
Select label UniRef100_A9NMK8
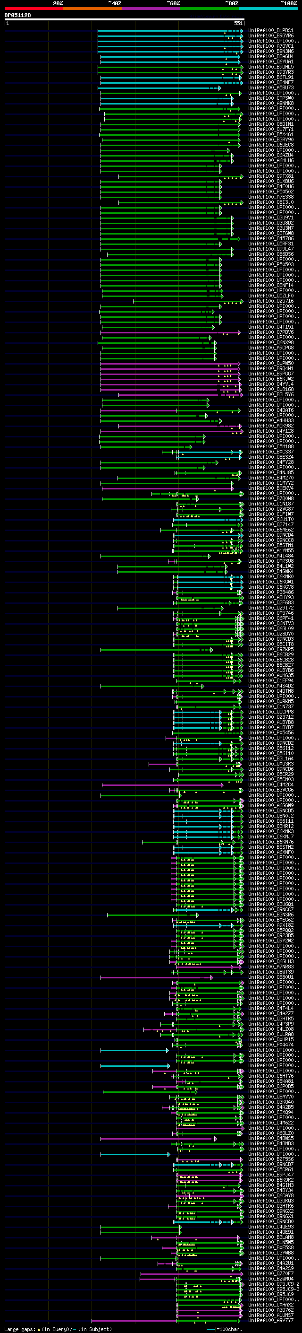point(271,103)
